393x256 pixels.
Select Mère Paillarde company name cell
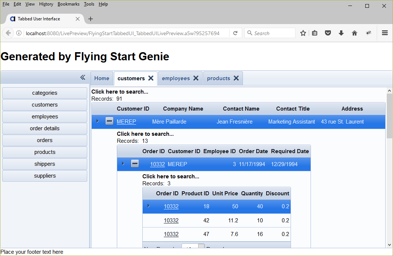tap(169, 122)
